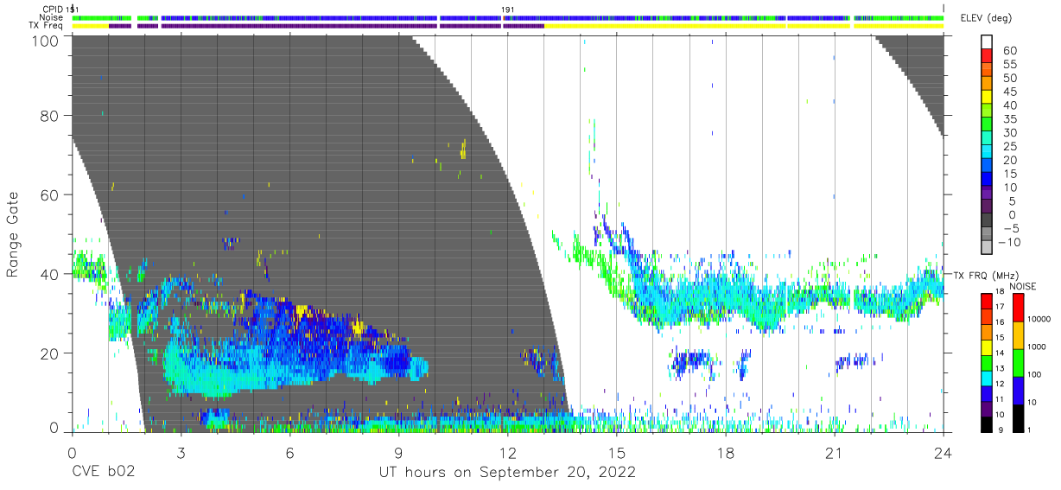1061x490 pixels.
Task: Click the "NOISE" legend title
Action: pyautogui.click(x=1024, y=286)
